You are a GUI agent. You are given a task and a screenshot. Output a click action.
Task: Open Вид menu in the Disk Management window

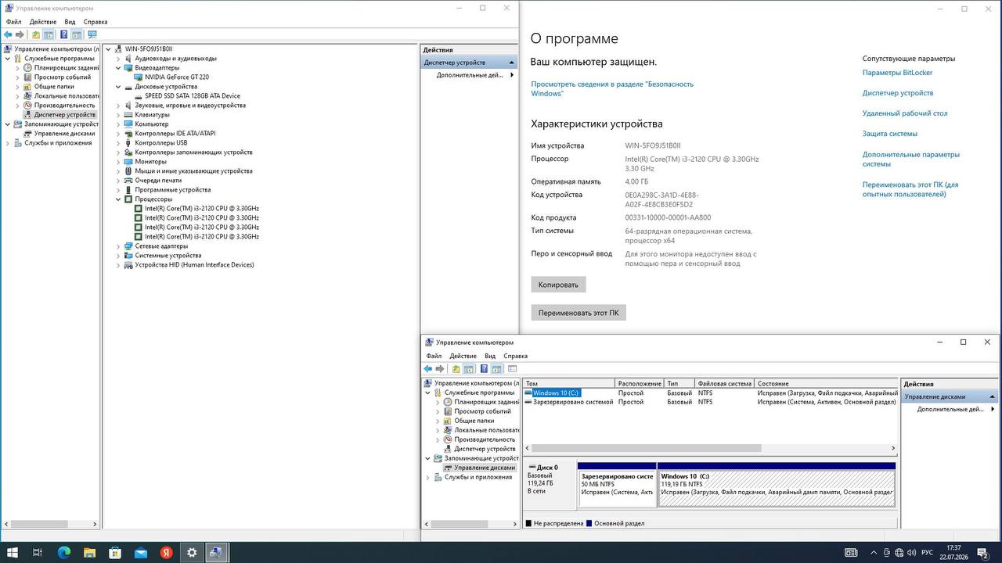[490, 356]
